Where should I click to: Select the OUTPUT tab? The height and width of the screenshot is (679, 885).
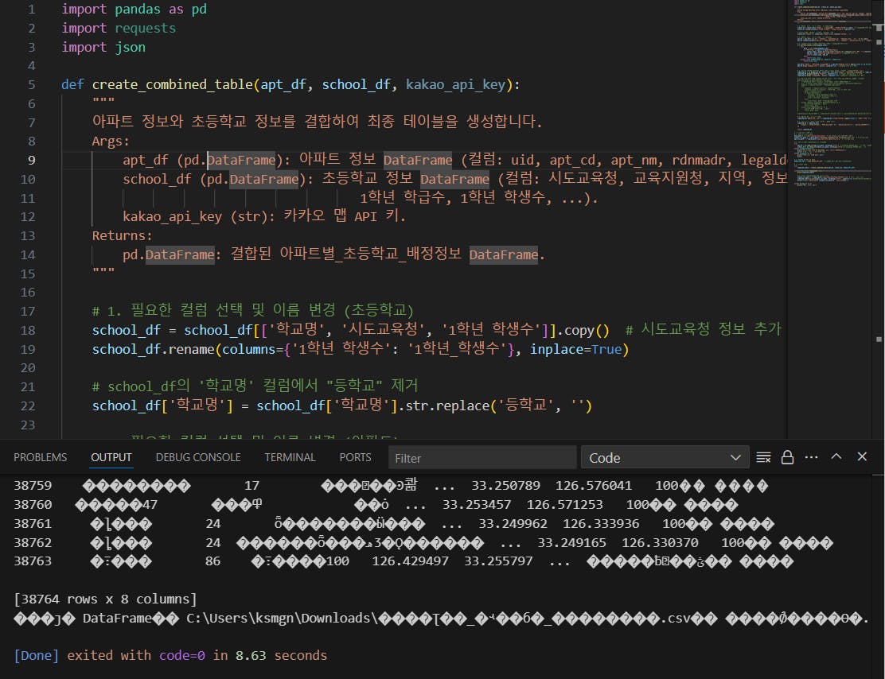point(111,457)
